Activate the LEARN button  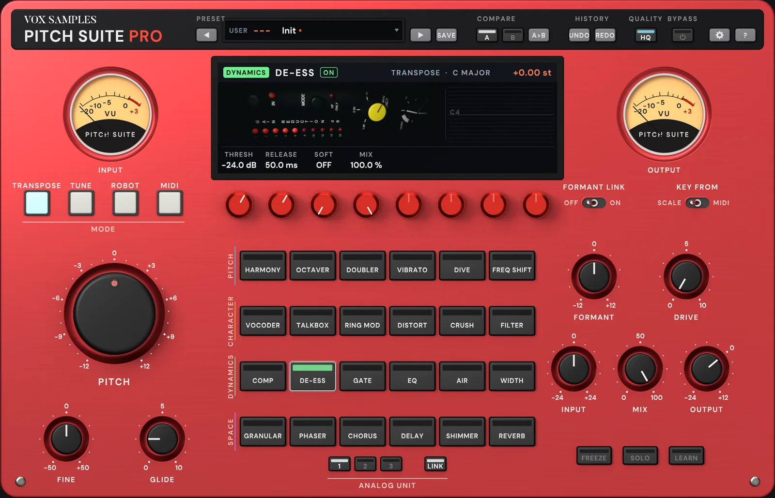[x=686, y=455]
